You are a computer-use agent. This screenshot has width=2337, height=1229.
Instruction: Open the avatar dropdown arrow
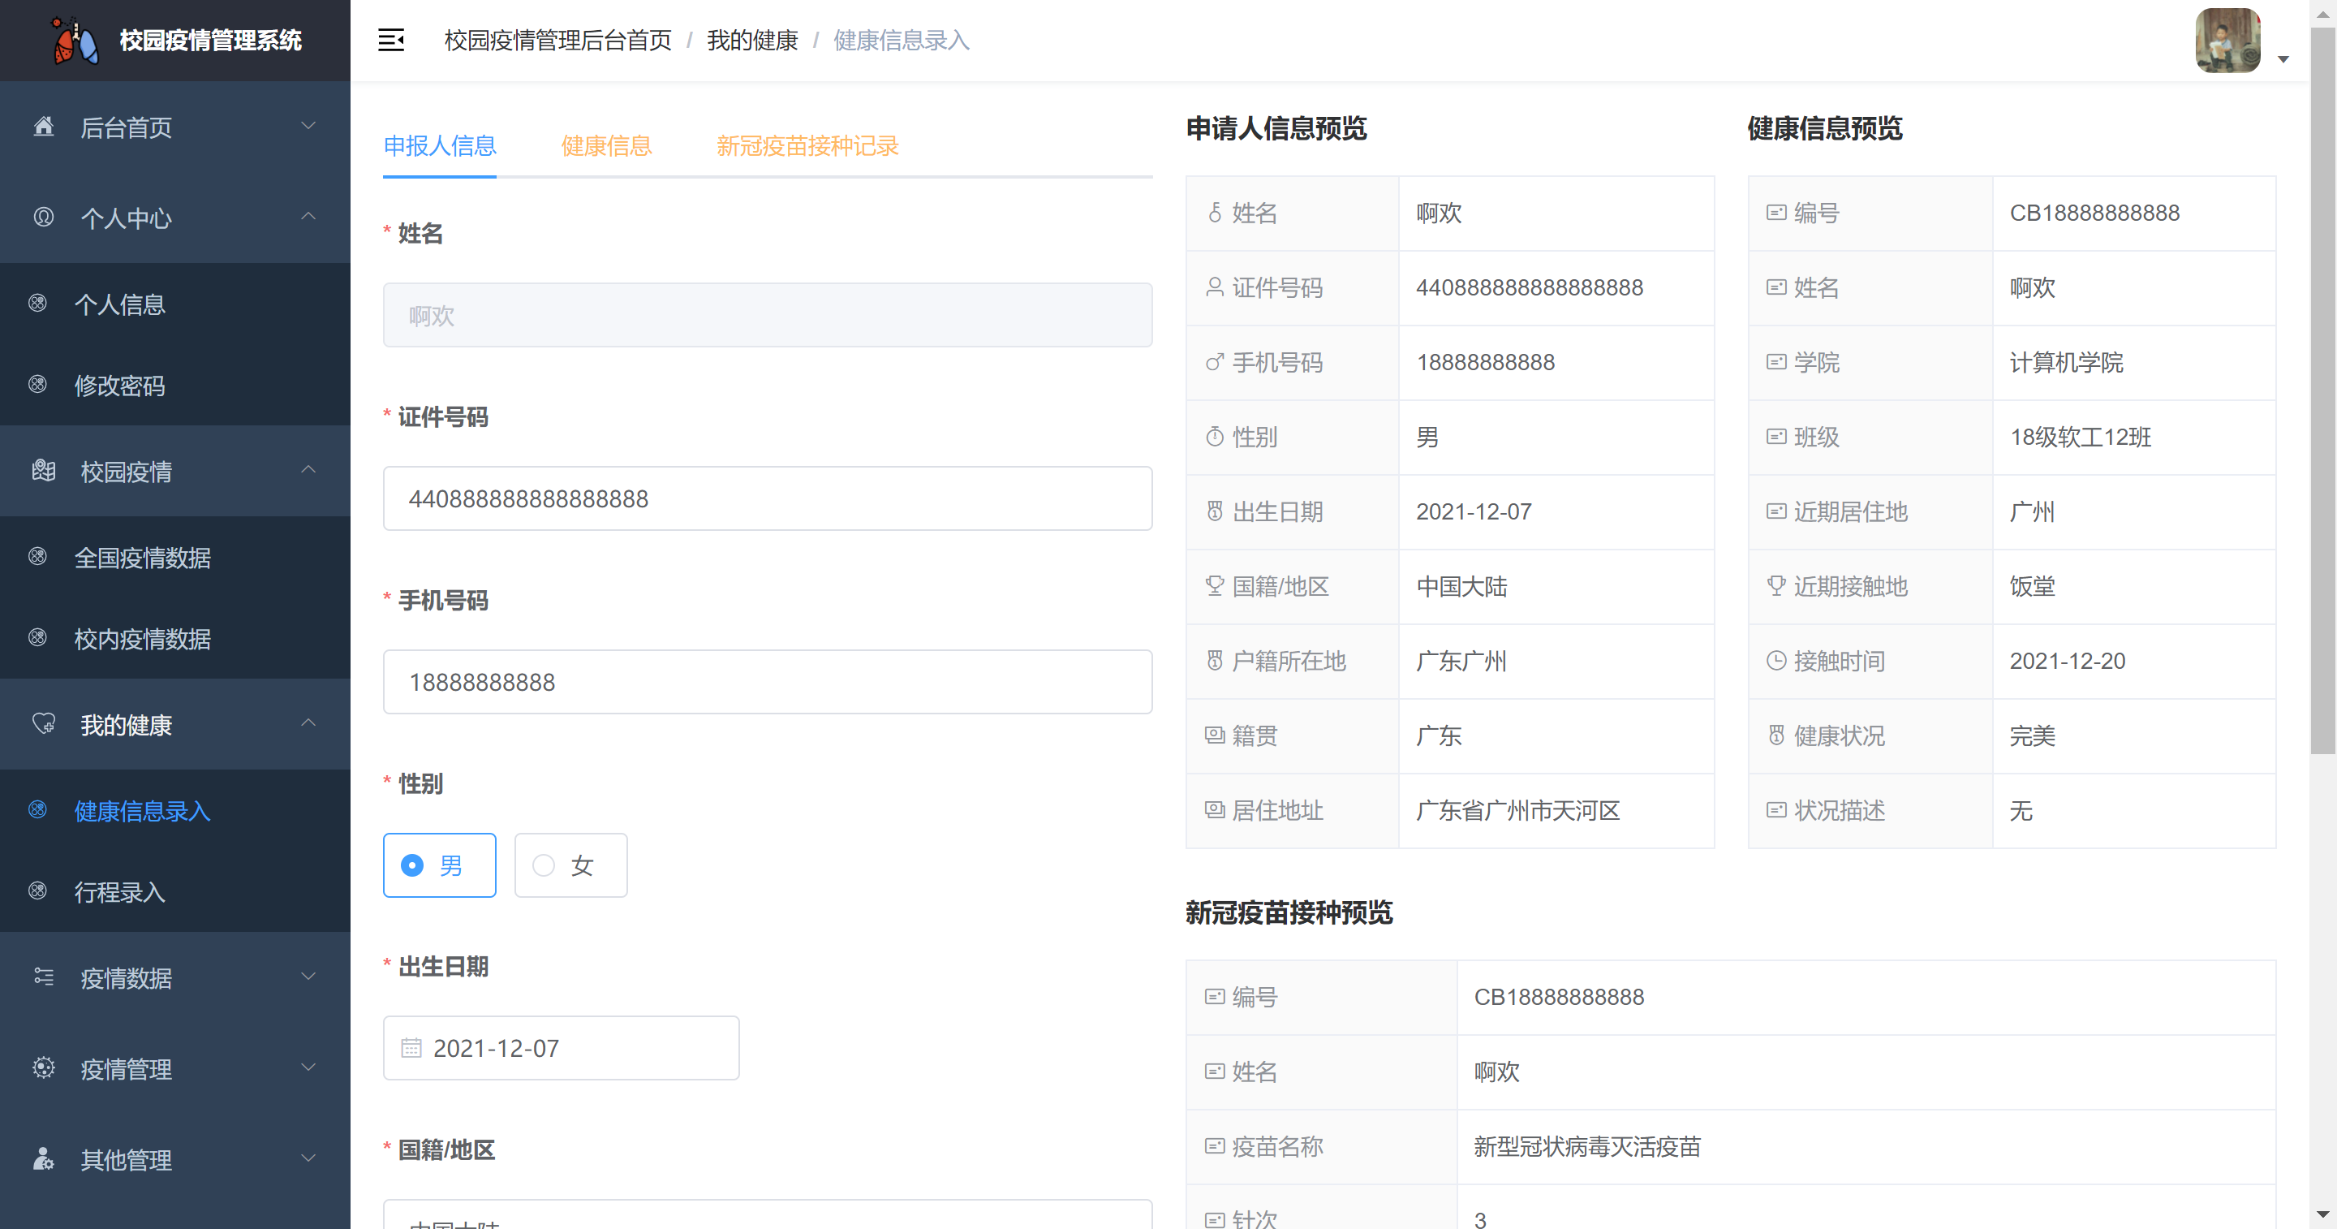pos(2283,60)
